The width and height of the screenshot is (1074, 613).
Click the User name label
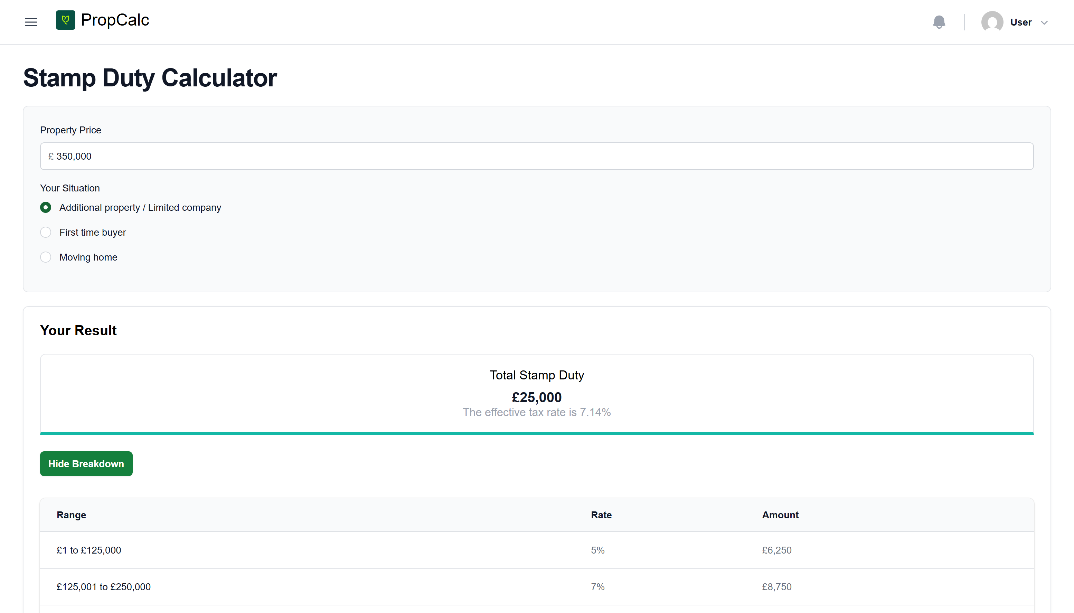pyautogui.click(x=1020, y=22)
